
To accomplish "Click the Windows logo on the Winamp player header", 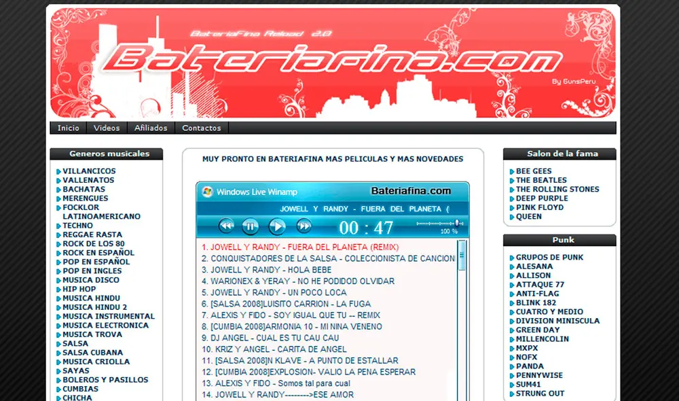I will click(207, 190).
